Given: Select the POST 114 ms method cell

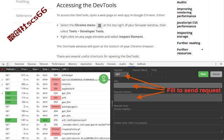Looking at the screenshot, I should tap(11, 98).
